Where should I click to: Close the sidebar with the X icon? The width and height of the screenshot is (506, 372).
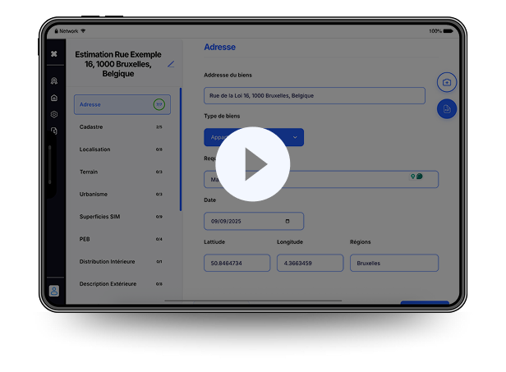click(x=54, y=54)
